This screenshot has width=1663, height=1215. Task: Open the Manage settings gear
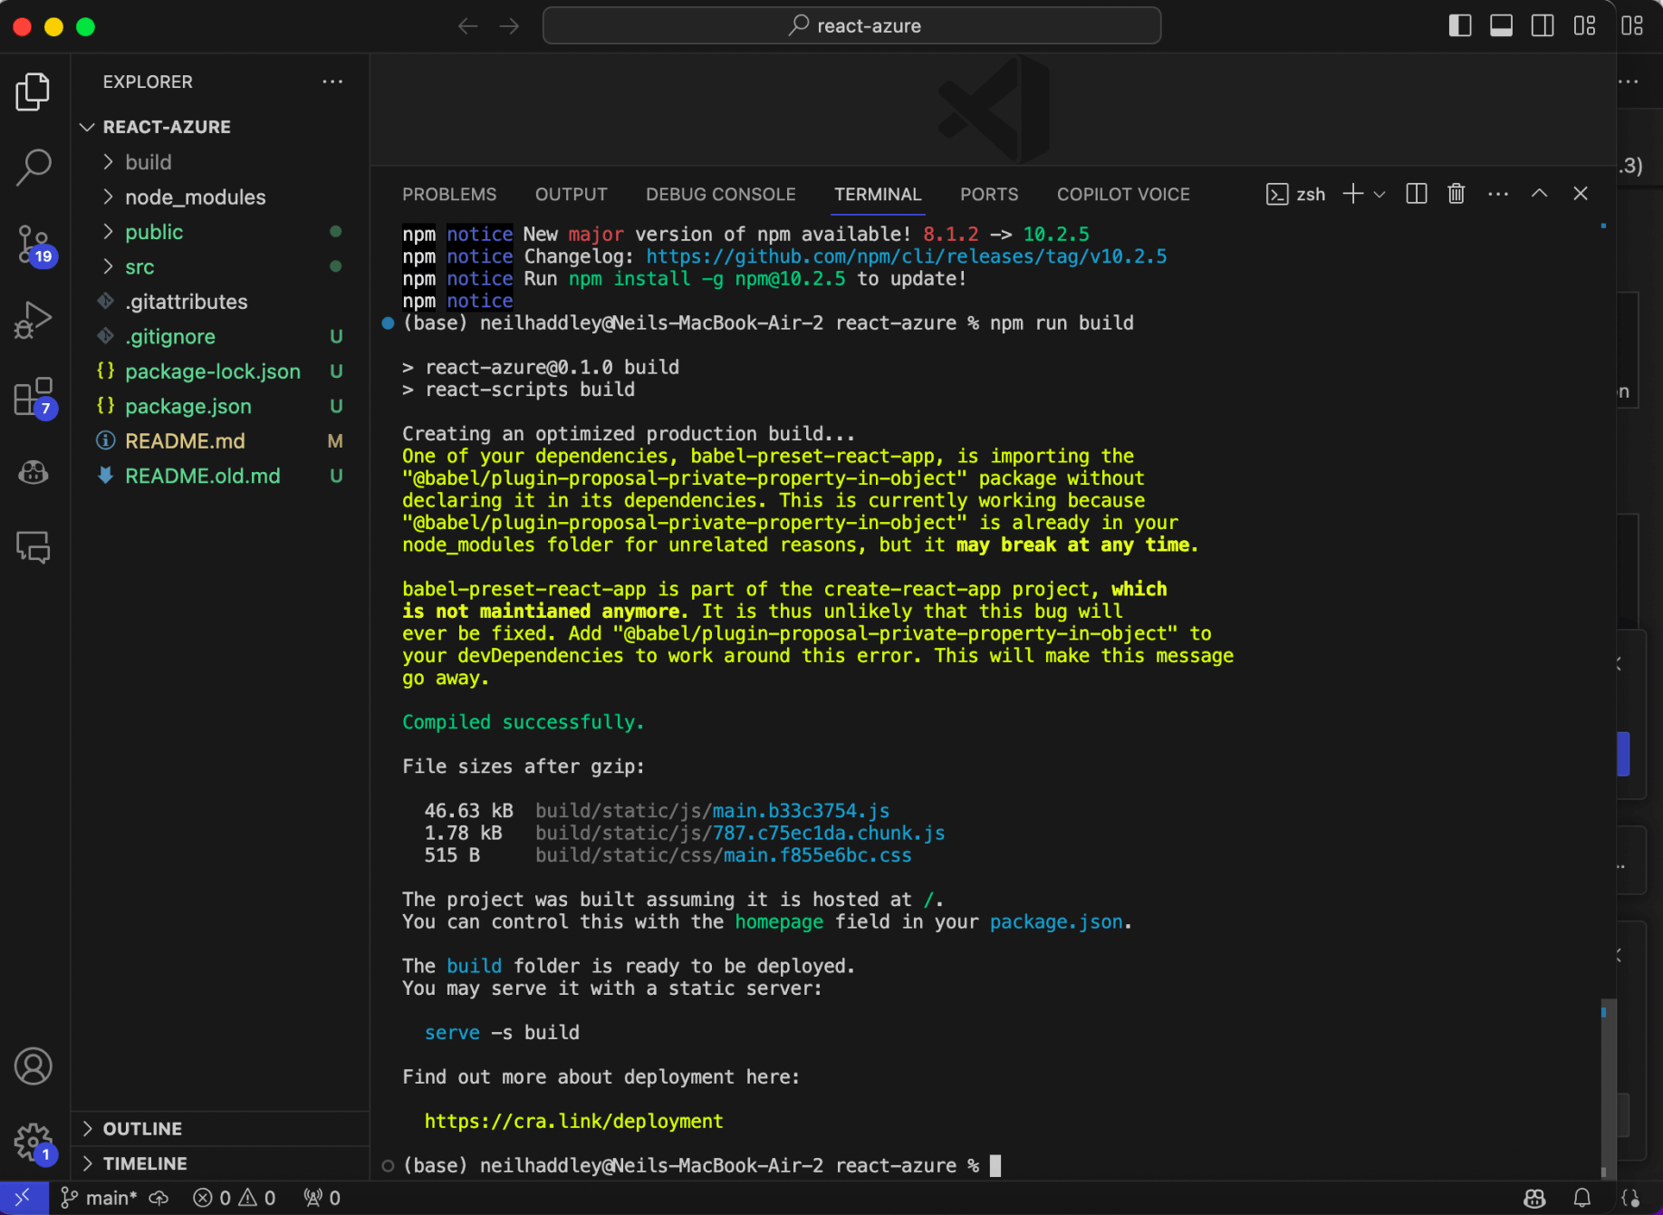click(x=34, y=1142)
